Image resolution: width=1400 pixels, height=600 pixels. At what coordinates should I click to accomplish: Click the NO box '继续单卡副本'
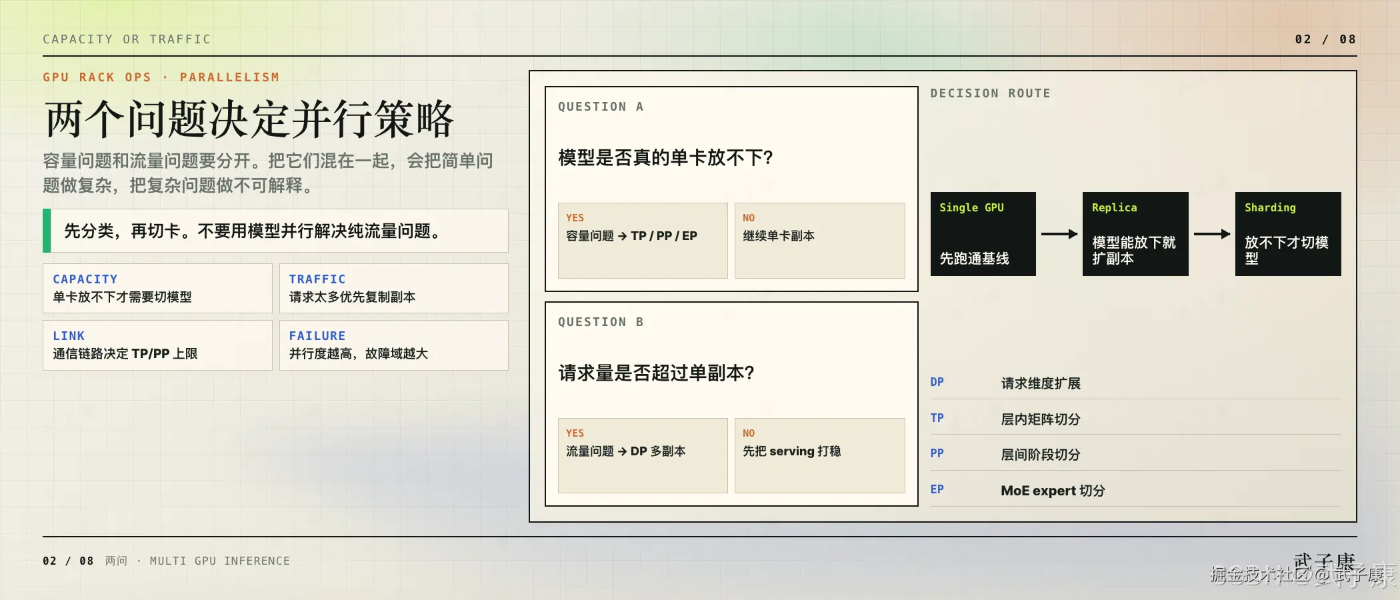point(820,241)
